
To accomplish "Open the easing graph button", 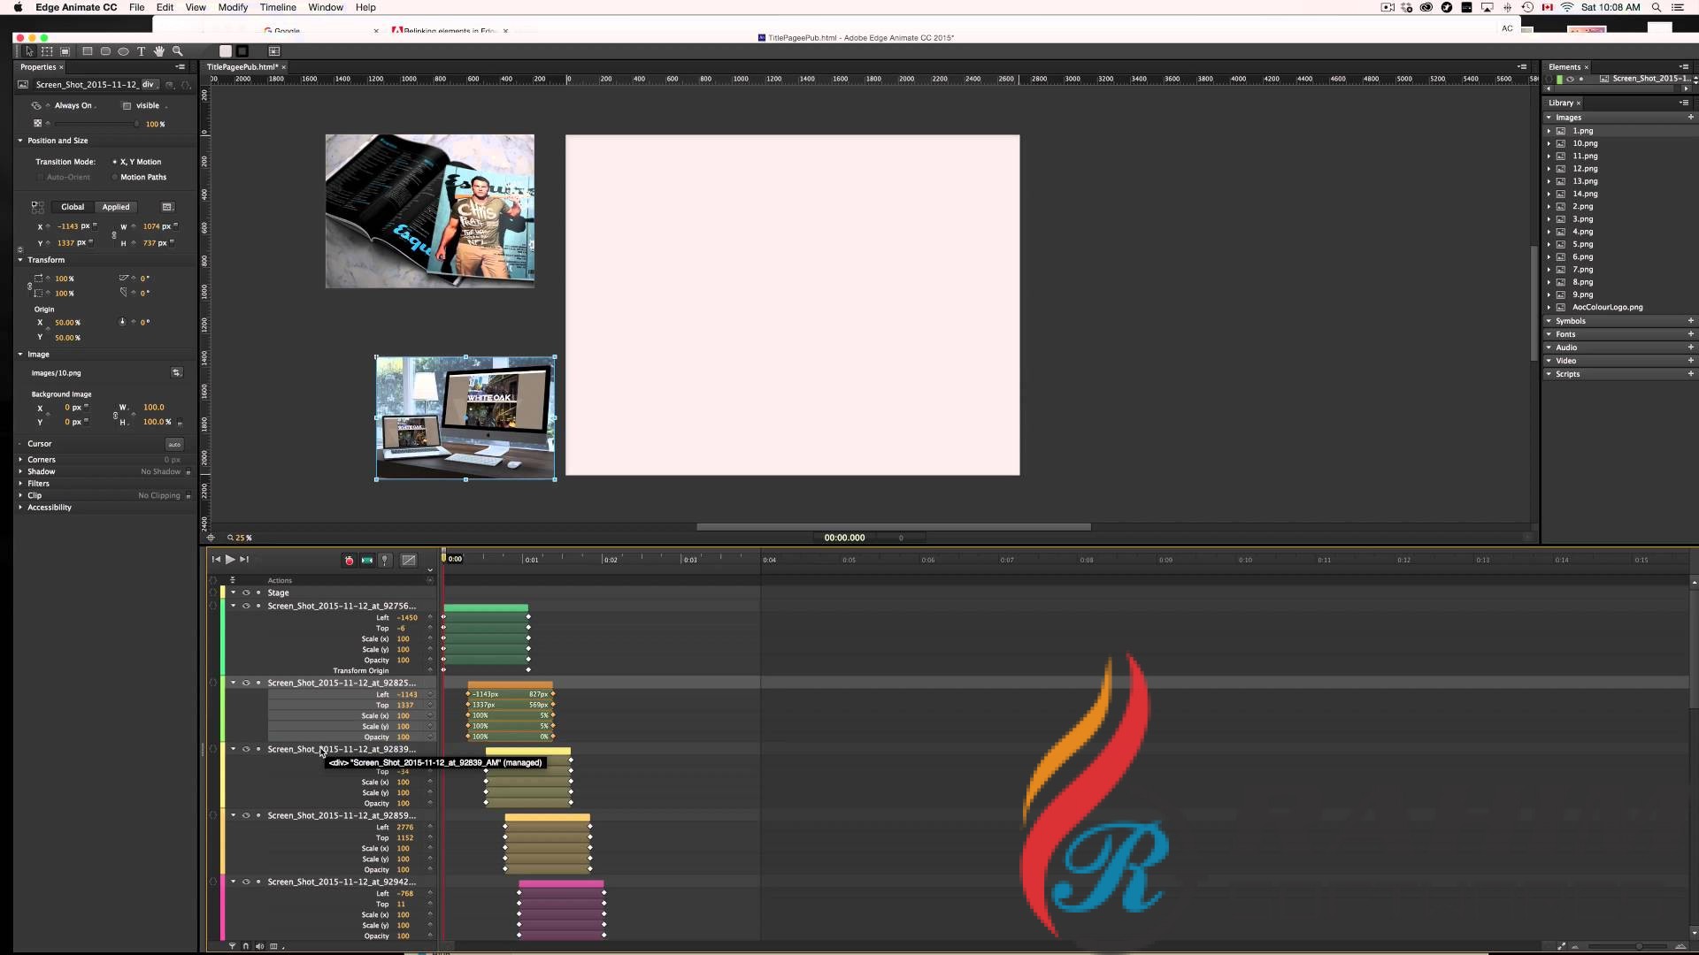I will (x=408, y=560).
